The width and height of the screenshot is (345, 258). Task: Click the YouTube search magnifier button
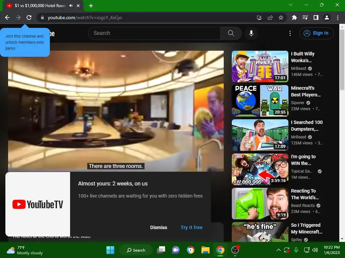click(231, 33)
